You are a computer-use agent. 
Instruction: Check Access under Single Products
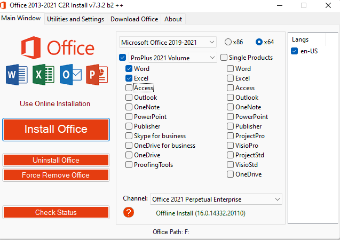(230, 87)
